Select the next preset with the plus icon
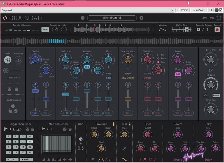Image resolution: width=224 pixels, height=163 pixels. (x=141, y=18)
